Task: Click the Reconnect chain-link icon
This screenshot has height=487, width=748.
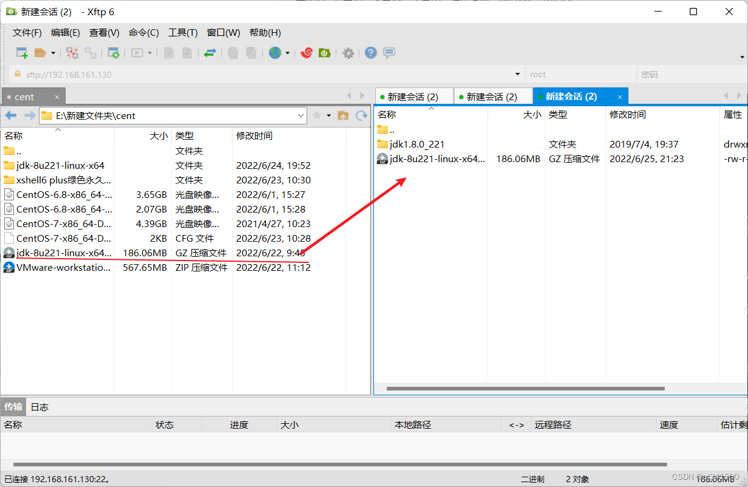Action: (x=90, y=53)
